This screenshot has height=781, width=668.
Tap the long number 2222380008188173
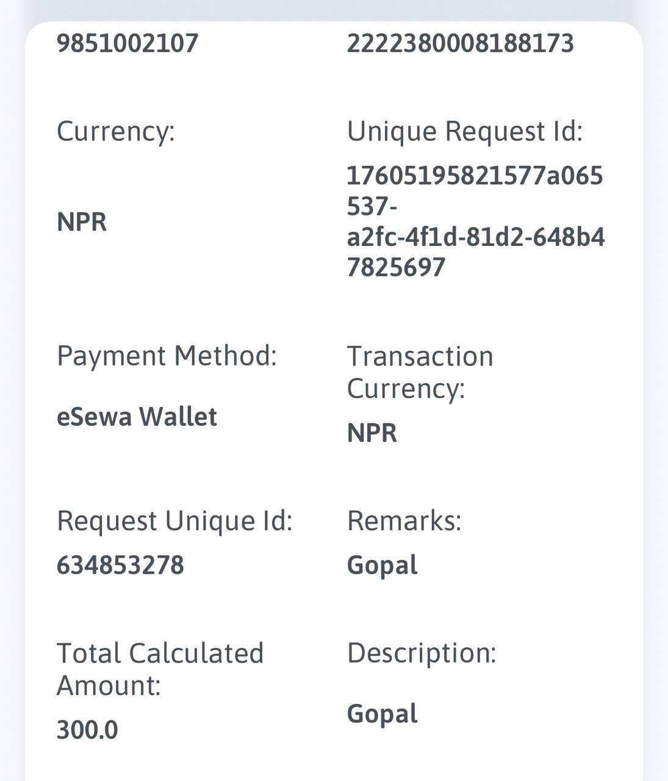[460, 43]
